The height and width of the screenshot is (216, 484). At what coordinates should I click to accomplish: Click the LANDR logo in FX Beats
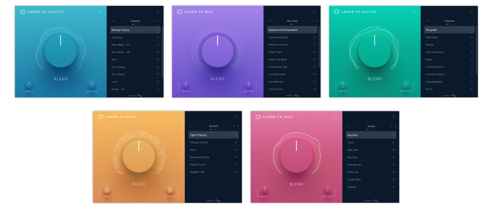101,117
